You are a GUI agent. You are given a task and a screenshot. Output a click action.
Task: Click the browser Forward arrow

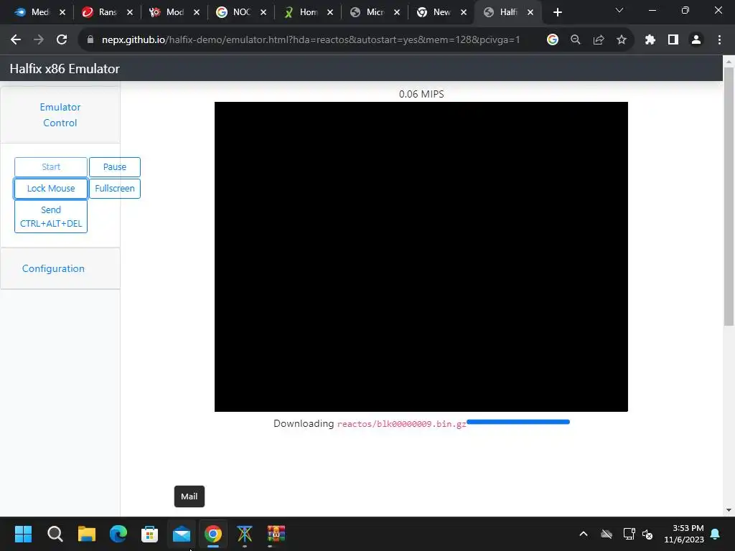coord(39,40)
